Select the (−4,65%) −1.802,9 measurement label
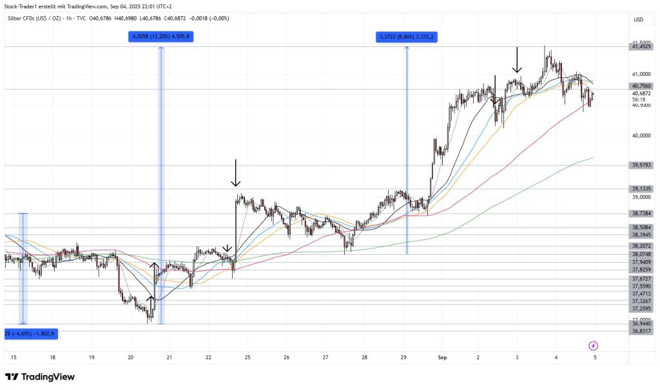This screenshot has width=660, height=390. [31, 333]
